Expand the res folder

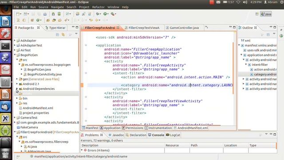[17, 103]
